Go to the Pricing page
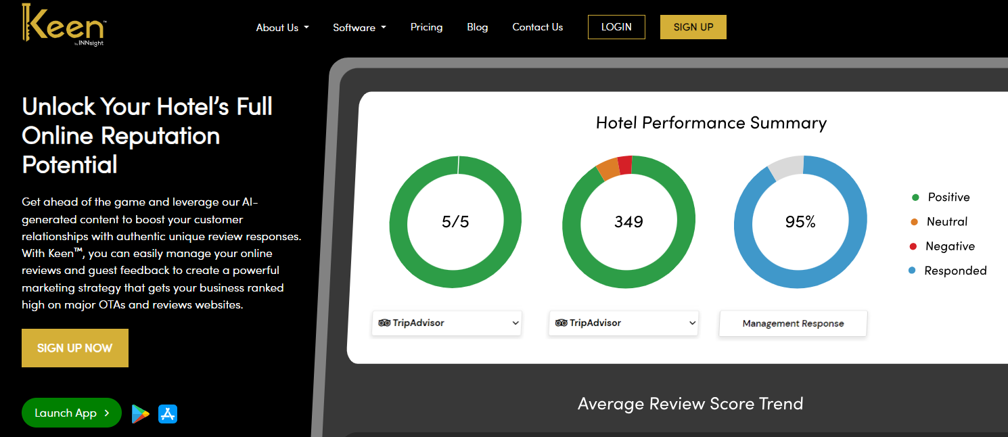The height and width of the screenshot is (437, 1008). pyautogui.click(x=426, y=27)
